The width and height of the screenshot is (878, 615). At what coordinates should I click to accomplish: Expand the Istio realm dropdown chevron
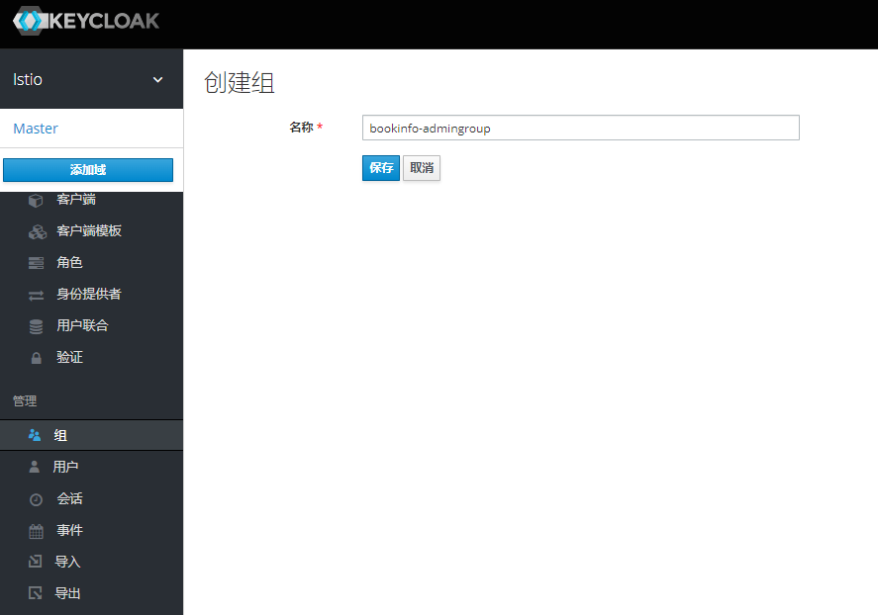point(158,80)
